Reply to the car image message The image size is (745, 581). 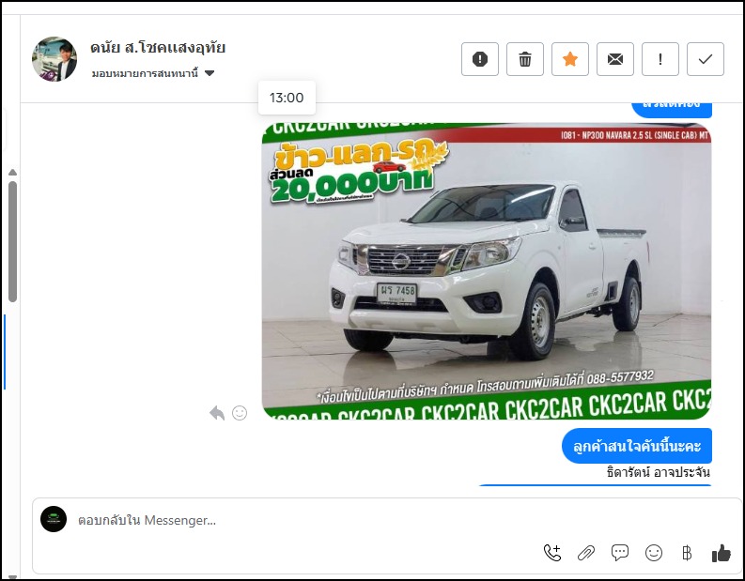(217, 413)
